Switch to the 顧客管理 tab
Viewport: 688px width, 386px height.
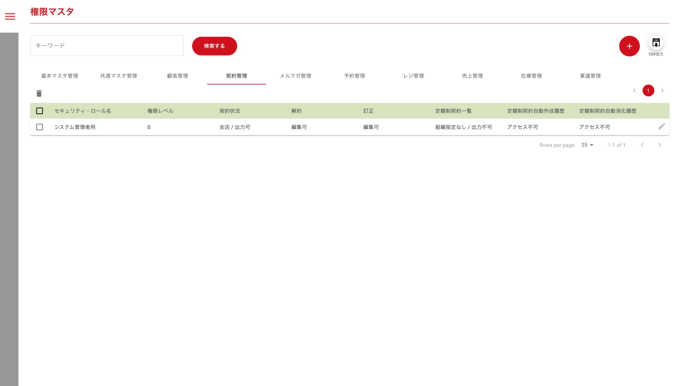point(177,76)
